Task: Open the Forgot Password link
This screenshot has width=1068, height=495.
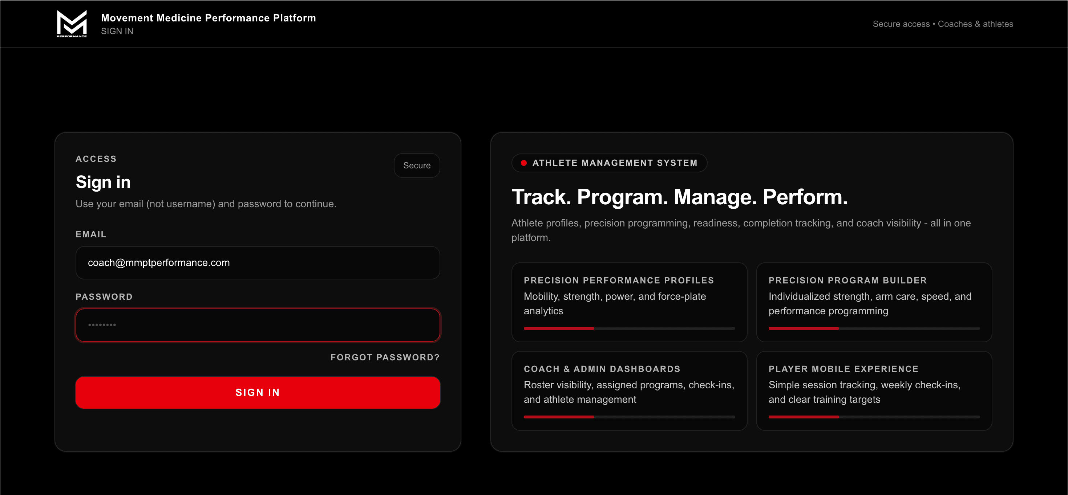Action: [x=385, y=357]
